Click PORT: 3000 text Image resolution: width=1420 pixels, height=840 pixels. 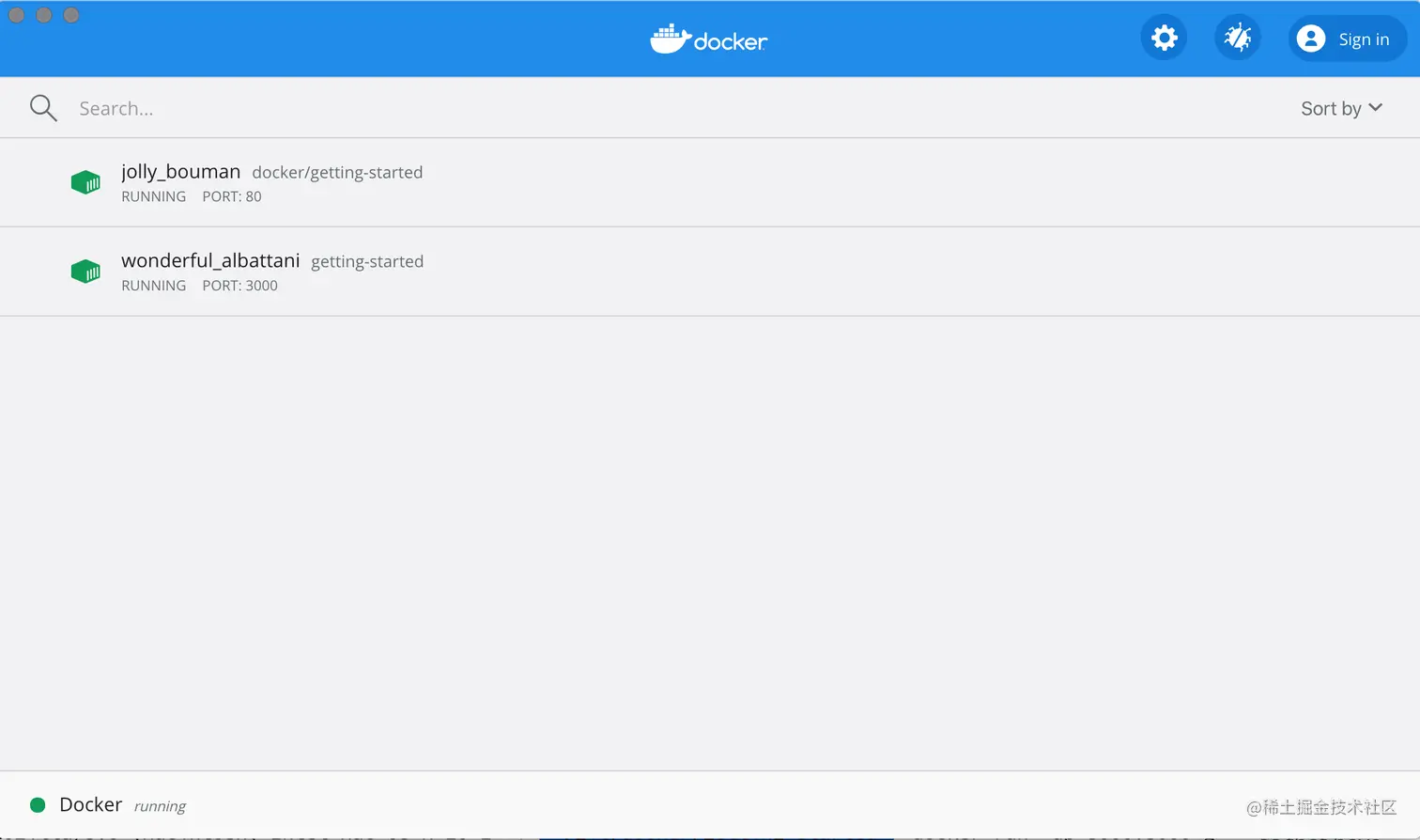(x=239, y=286)
